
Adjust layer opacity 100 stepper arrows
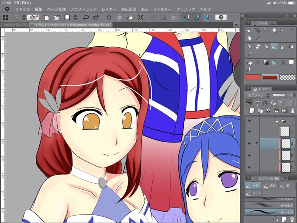[294, 95]
